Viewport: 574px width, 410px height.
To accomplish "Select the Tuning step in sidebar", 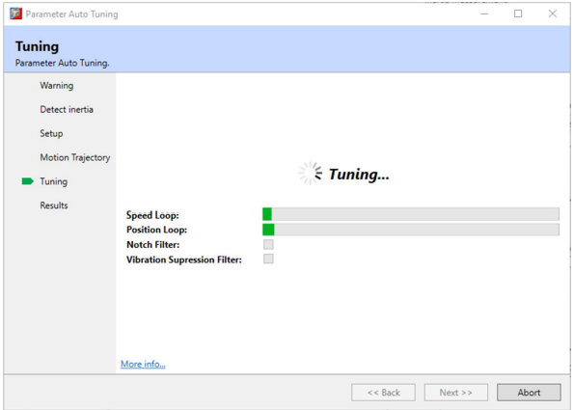I will 53,181.
